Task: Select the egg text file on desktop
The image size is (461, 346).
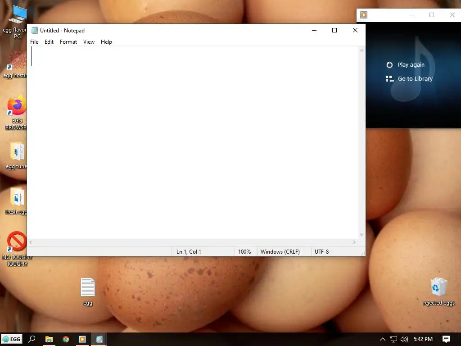Action: click(88, 292)
